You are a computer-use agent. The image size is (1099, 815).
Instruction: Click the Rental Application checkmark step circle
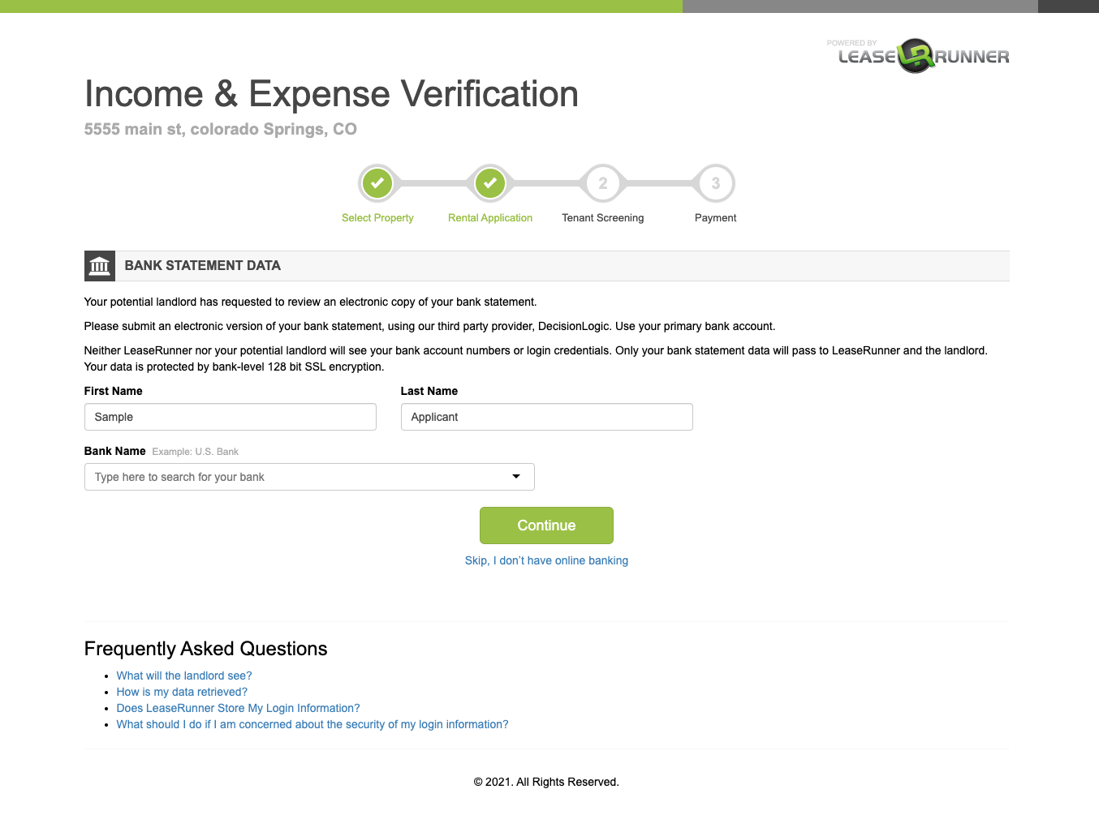(x=490, y=183)
